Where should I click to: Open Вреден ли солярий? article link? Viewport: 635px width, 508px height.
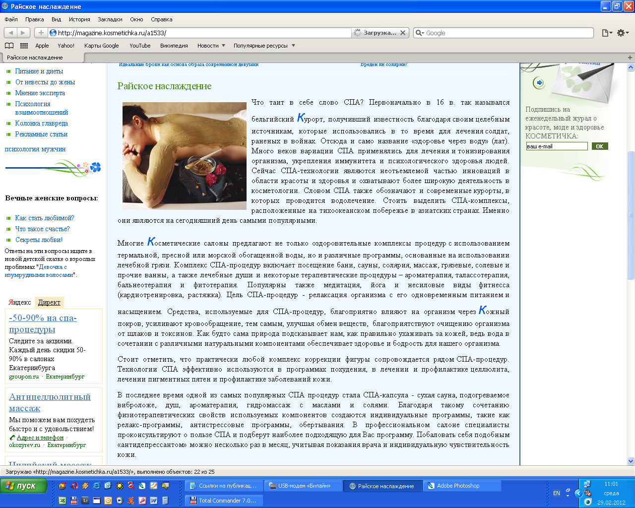point(383,64)
